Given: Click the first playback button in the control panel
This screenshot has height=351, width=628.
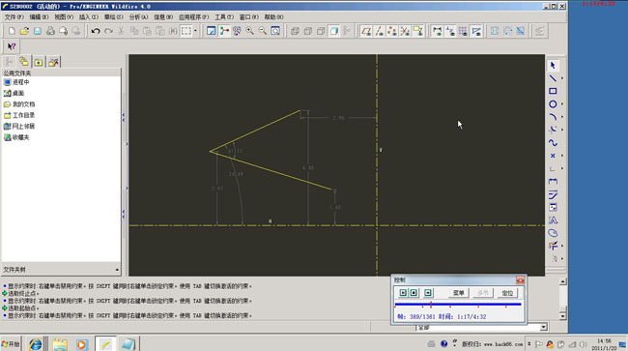Looking at the screenshot, I should 403,293.
